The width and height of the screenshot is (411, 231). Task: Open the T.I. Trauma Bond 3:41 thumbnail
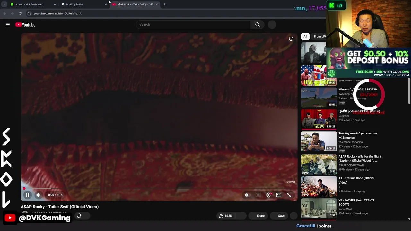point(319,186)
